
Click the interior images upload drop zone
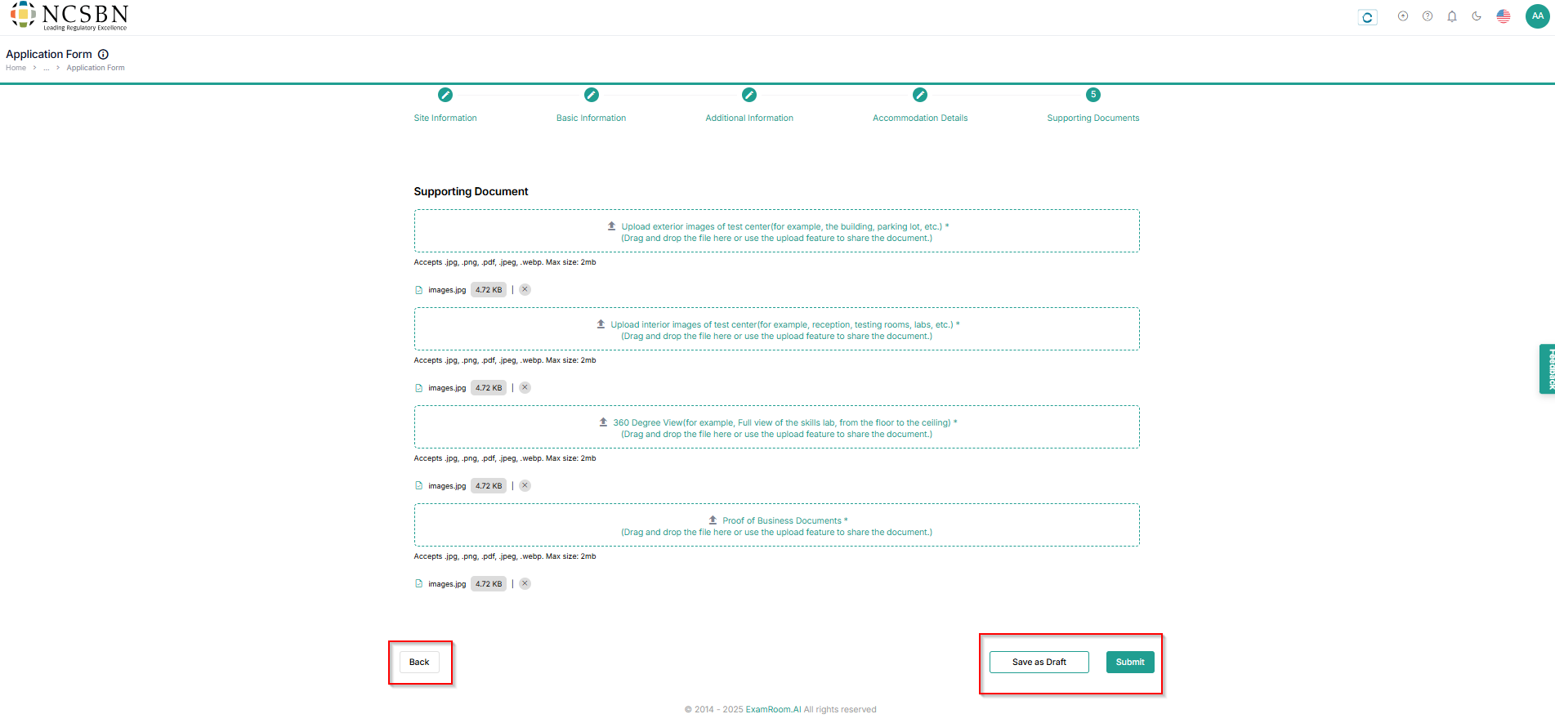(x=776, y=329)
